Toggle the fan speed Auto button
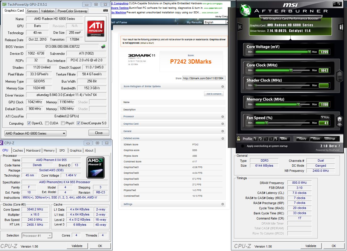This screenshot has height=251, width=347. 325,117
